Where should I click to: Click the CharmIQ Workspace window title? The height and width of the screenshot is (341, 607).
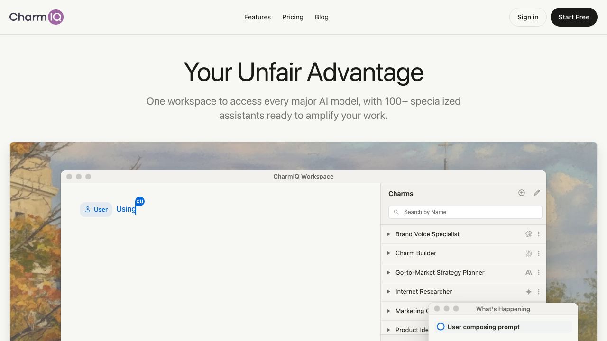click(x=303, y=176)
